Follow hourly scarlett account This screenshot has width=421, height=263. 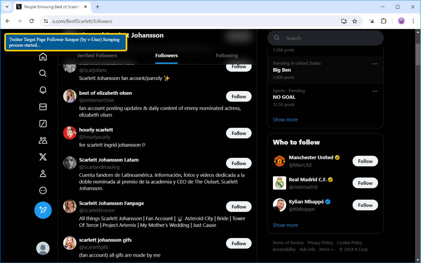click(x=239, y=133)
